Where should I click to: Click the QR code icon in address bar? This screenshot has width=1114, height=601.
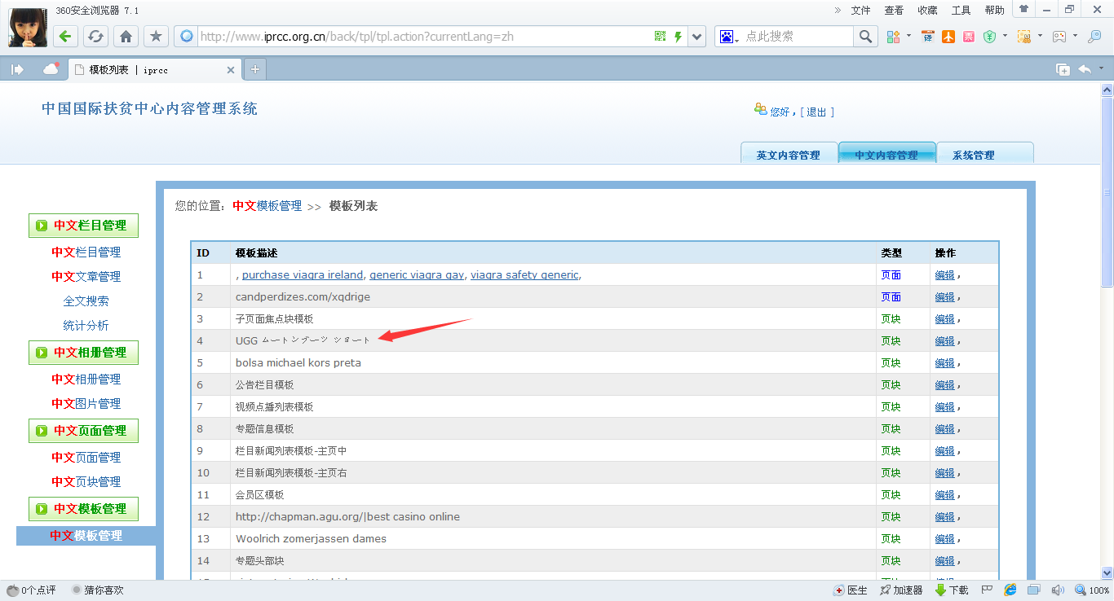coord(660,37)
